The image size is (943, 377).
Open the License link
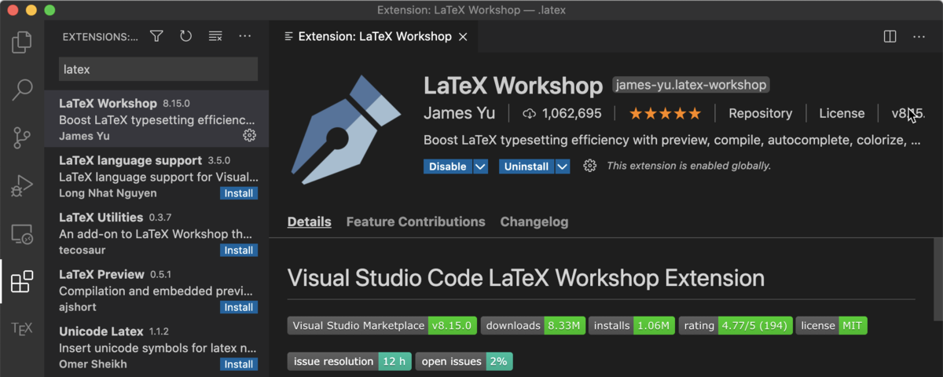(842, 114)
